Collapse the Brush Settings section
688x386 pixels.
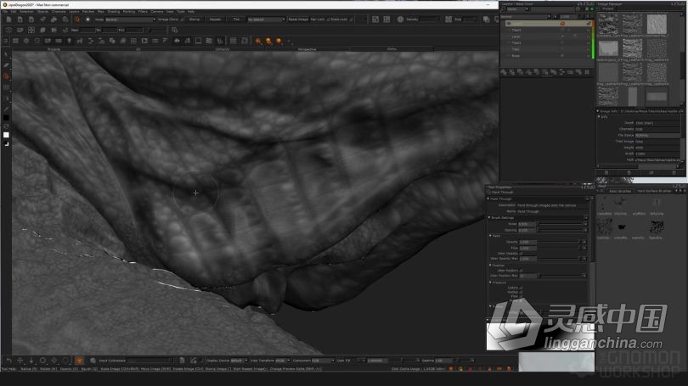pos(490,218)
